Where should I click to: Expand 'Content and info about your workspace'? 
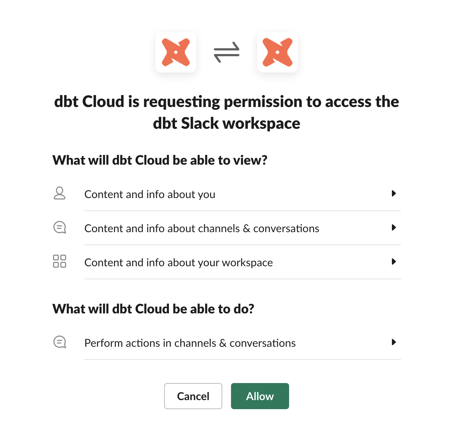(394, 262)
